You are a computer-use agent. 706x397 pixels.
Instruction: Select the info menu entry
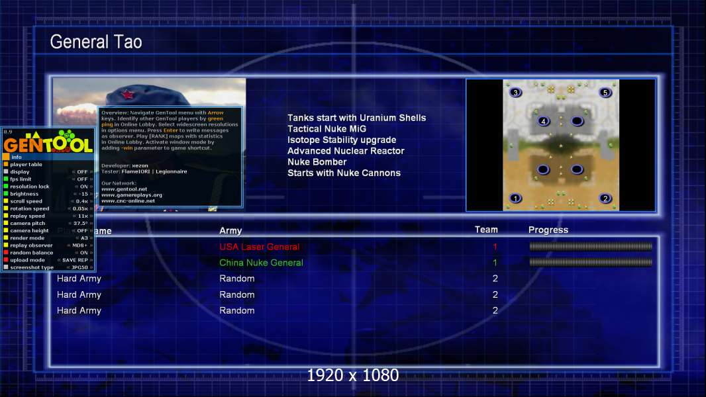[x=48, y=157]
